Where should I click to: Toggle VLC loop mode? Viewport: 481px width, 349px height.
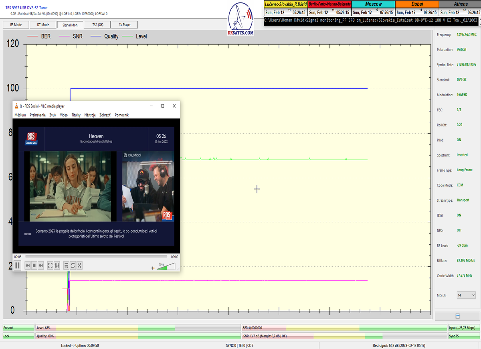tap(73, 265)
